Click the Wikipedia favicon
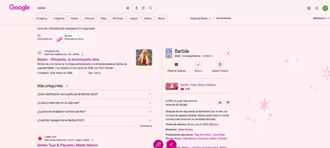The image size is (330, 148). (x=40, y=53)
